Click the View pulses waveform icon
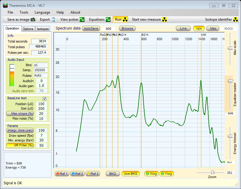This screenshot has height=189, width=241. (x=82, y=20)
